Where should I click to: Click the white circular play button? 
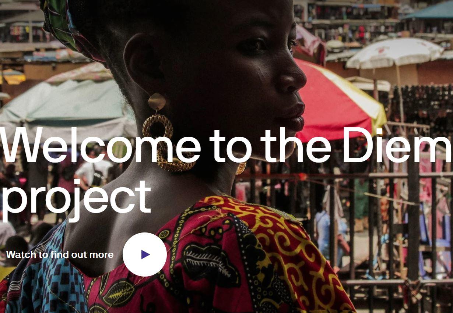pyautogui.click(x=144, y=255)
